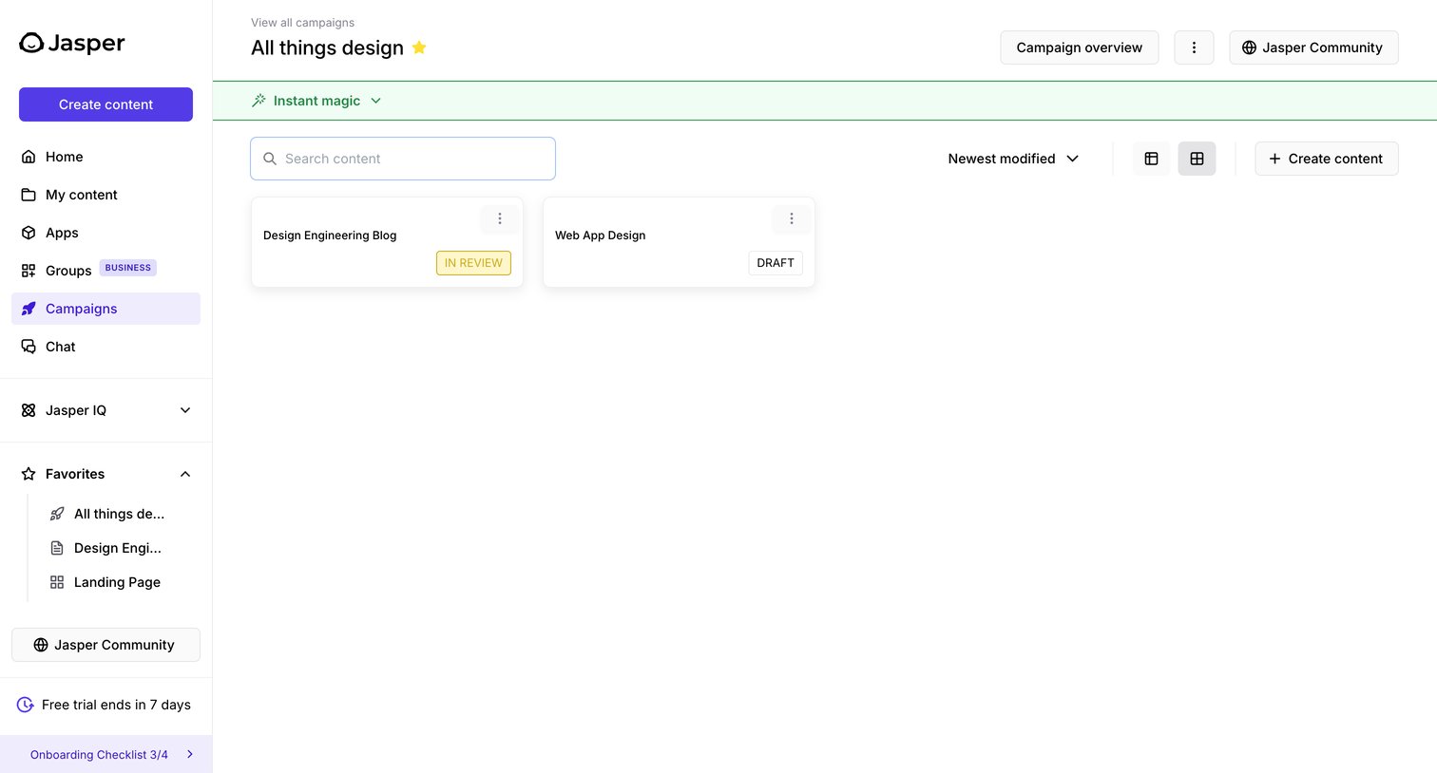
Task: Click the free trial clock icon
Action: pos(26,705)
